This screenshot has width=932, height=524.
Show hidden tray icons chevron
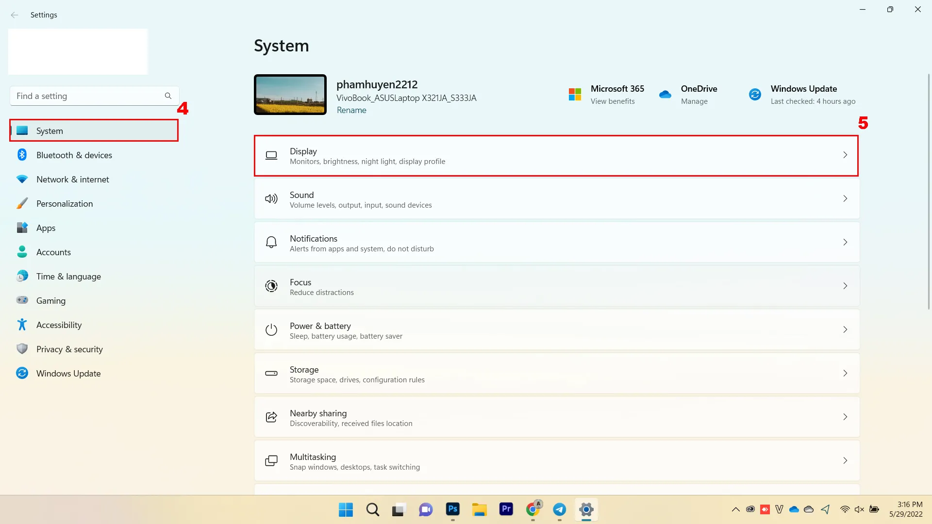pos(735,509)
